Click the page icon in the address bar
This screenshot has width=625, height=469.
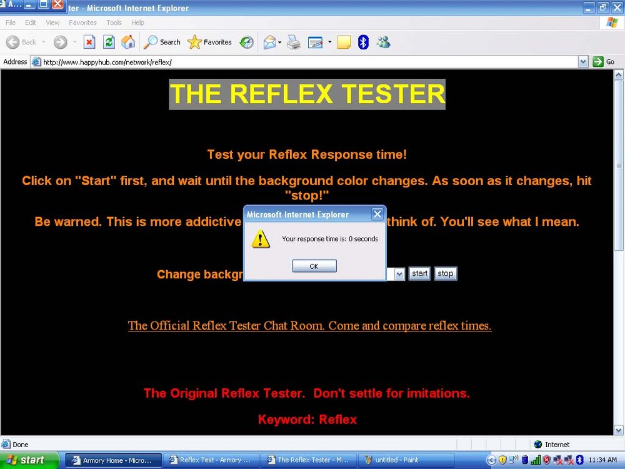pos(36,62)
